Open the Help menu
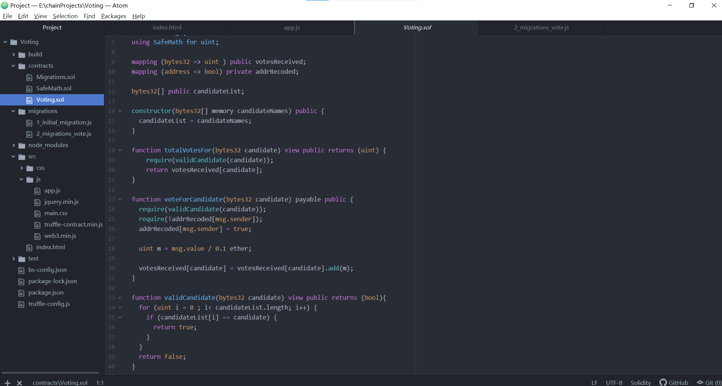The image size is (722, 386). click(x=139, y=16)
